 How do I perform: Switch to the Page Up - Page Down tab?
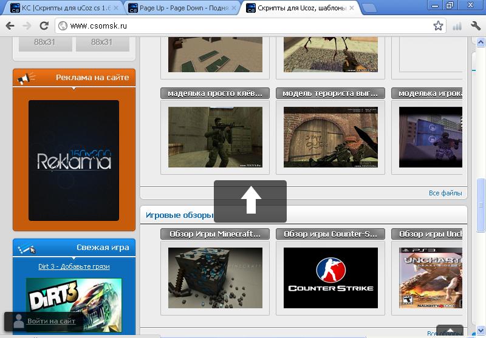[182, 8]
